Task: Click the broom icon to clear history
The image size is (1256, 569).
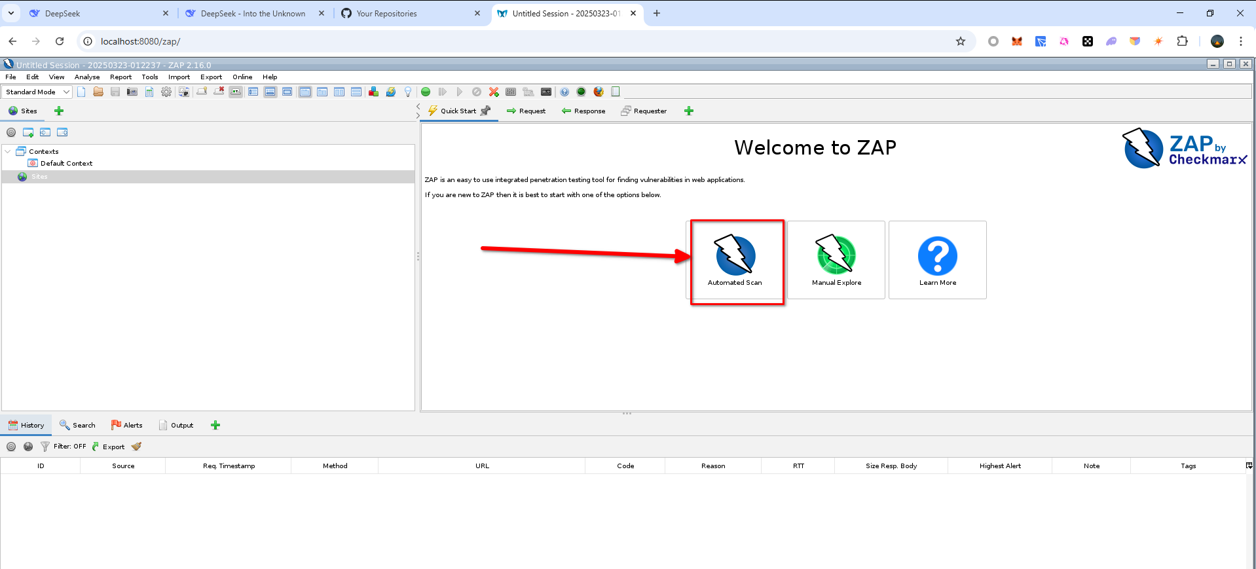Action: [136, 447]
